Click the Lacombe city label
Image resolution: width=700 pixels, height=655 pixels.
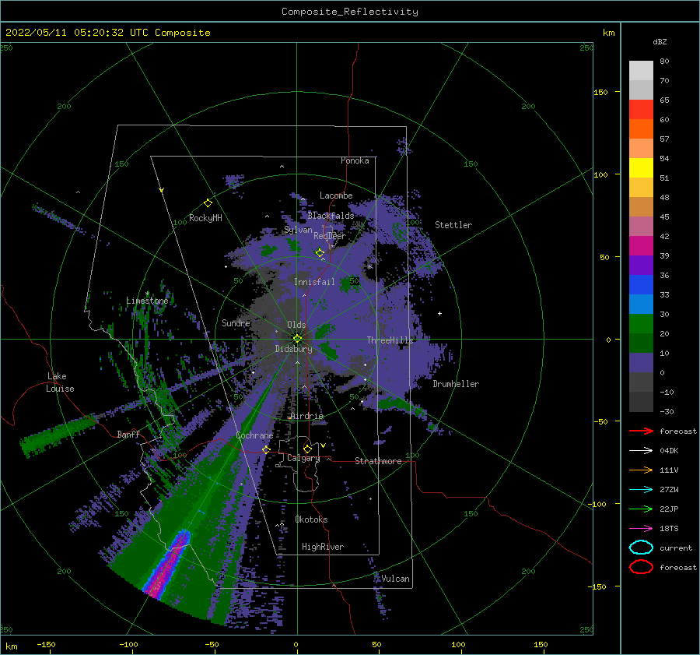coord(336,195)
